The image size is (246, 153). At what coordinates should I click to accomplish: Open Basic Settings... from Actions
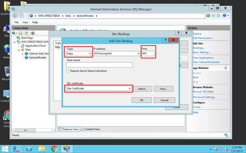pos(202,52)
